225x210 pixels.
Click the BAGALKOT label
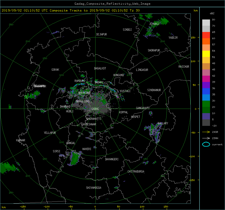tap(100, 68)
